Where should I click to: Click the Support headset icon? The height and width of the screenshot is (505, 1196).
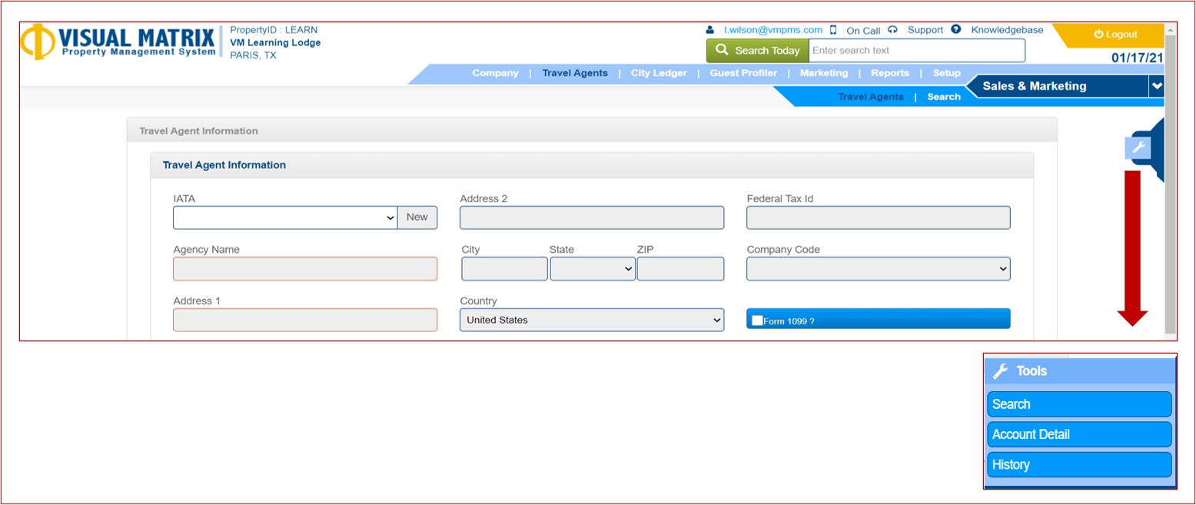(x=892, y=30)
